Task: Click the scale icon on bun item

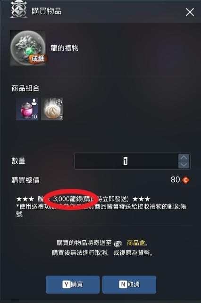Action: click(x=59, y=102)
